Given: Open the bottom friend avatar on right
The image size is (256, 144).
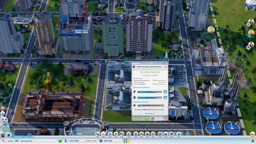Looking at the screenshot, I should (251, 44).
